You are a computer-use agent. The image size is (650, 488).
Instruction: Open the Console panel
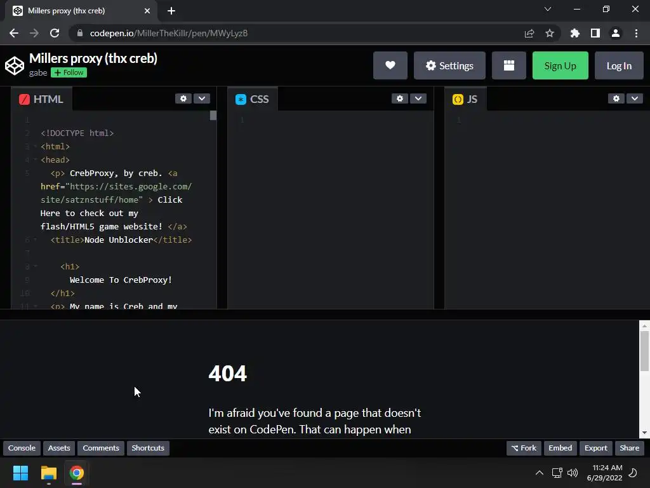(22, 448)
